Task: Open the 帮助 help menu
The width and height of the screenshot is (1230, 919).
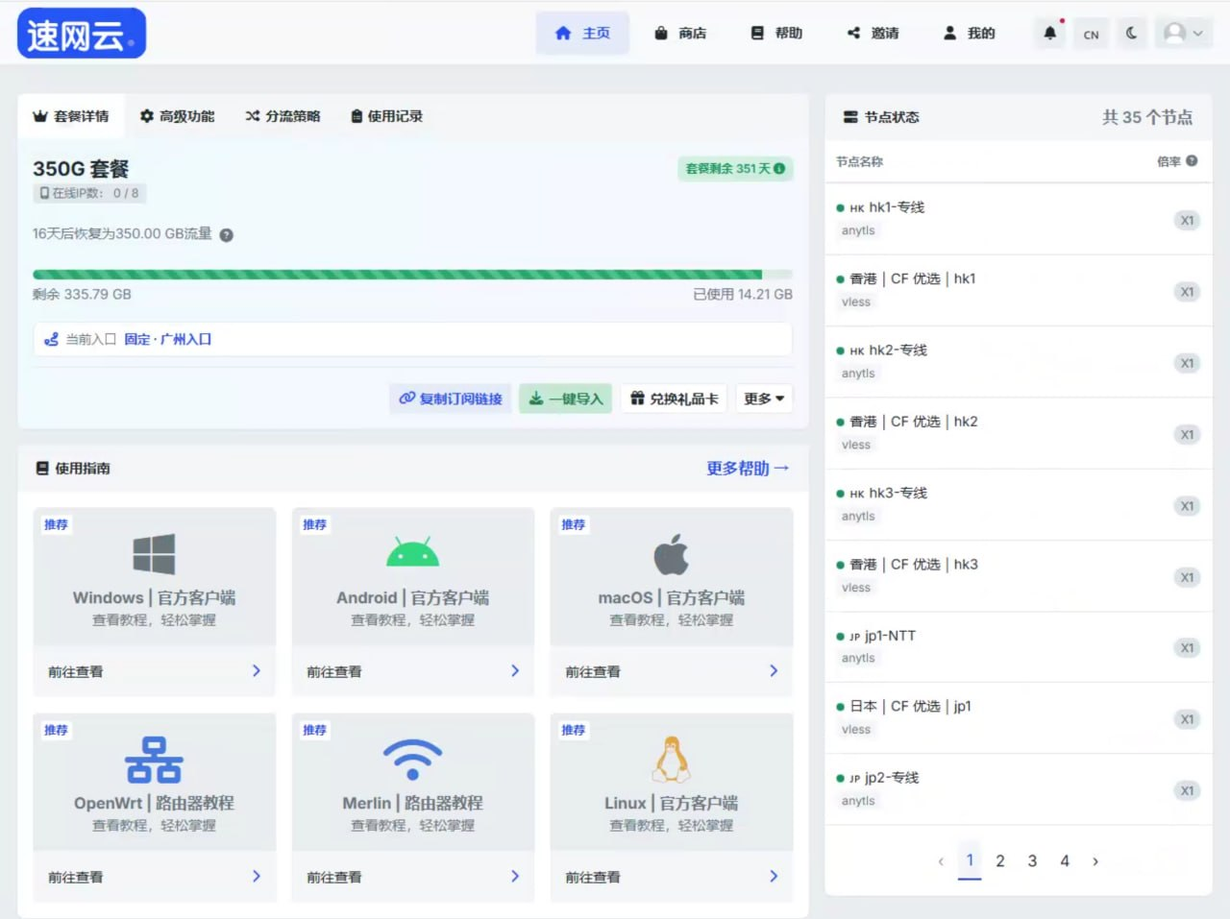Action: tap(776, 34)
